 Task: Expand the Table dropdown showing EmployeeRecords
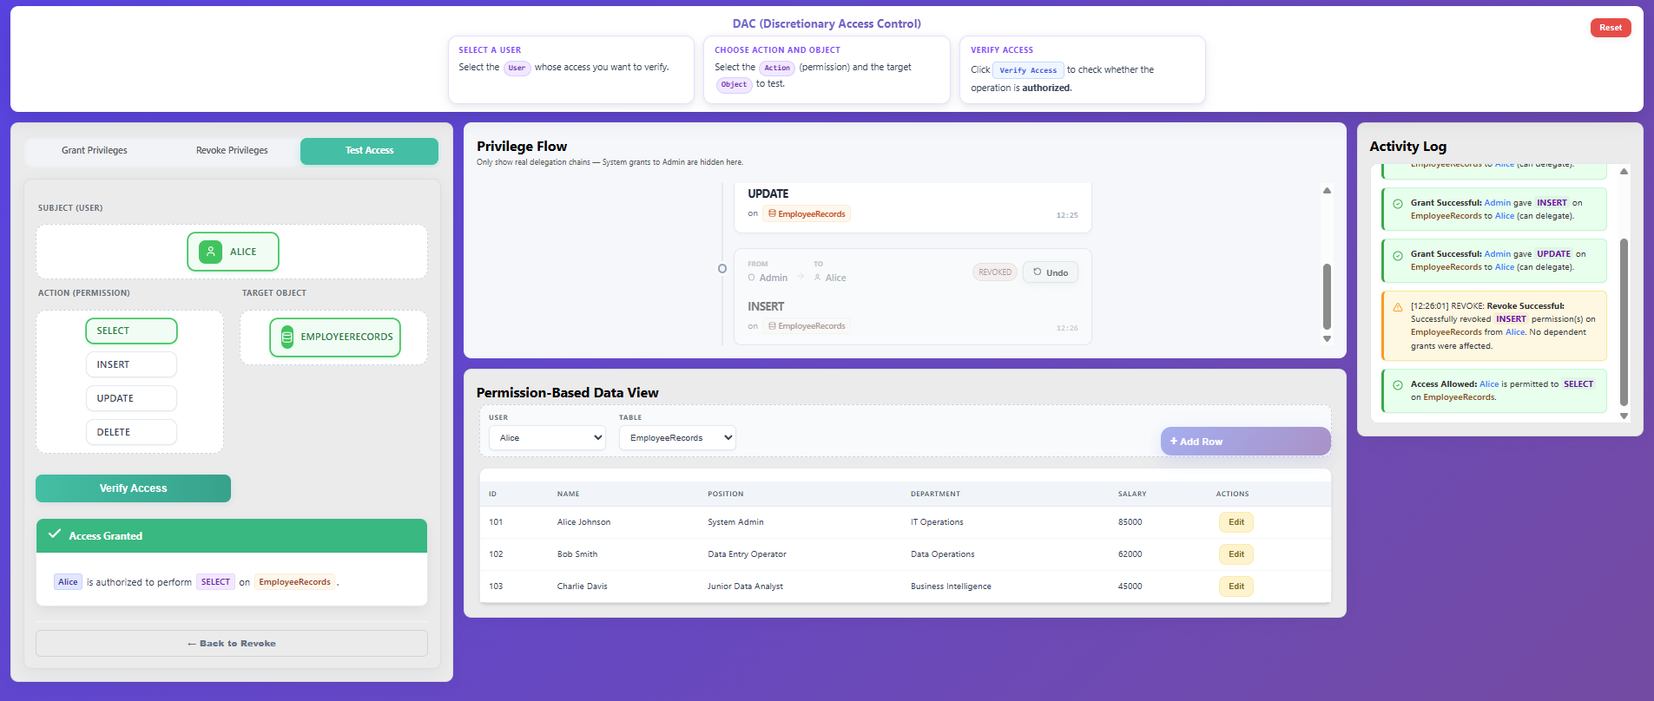[677, 438]
